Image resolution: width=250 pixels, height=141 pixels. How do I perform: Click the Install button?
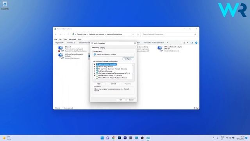click(x=99, y=84)
